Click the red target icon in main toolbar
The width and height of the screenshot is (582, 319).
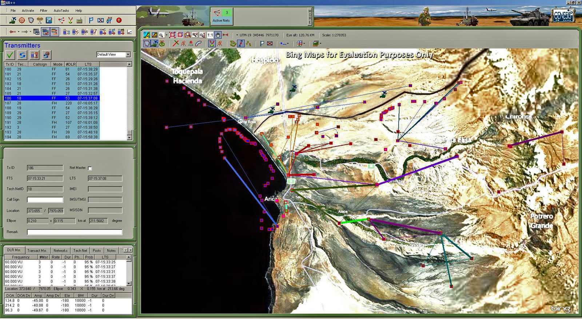pyautogui.click(x=22, y=20)
